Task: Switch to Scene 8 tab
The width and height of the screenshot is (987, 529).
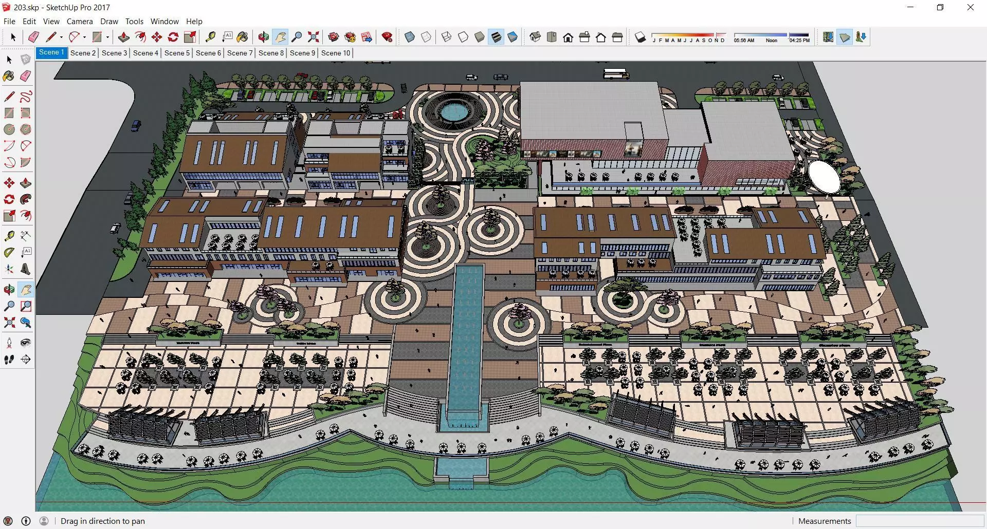Action: (271, 53)
